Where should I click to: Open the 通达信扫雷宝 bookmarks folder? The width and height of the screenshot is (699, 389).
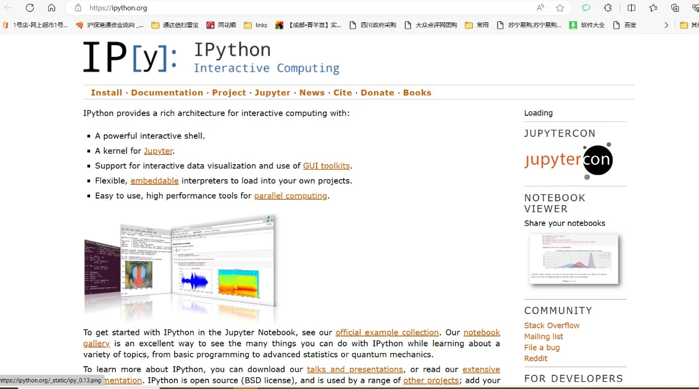tap(175, 25)
